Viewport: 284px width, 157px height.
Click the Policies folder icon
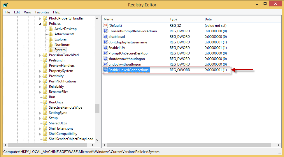click(45, 24)
